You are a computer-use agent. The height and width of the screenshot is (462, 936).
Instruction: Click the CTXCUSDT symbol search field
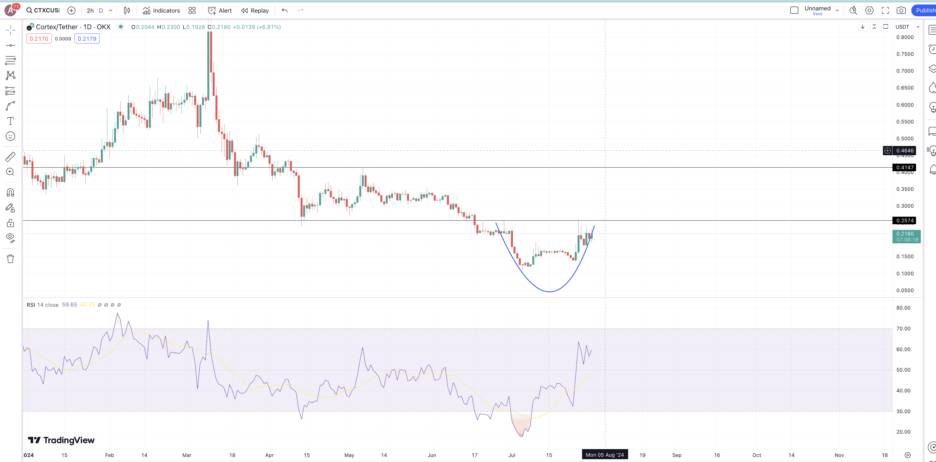[x=43, y=10]
